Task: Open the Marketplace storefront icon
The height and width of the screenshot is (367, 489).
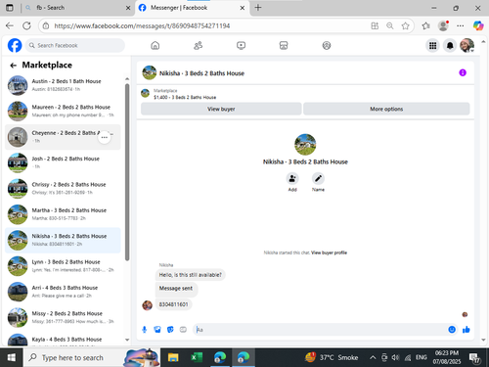Action: pos(284,45)
